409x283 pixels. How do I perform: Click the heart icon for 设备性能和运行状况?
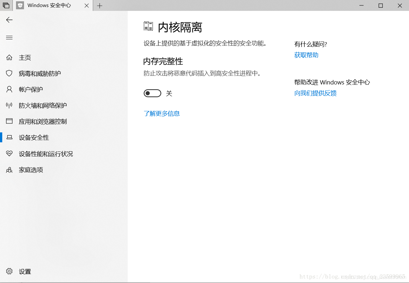tap(9, 154)
